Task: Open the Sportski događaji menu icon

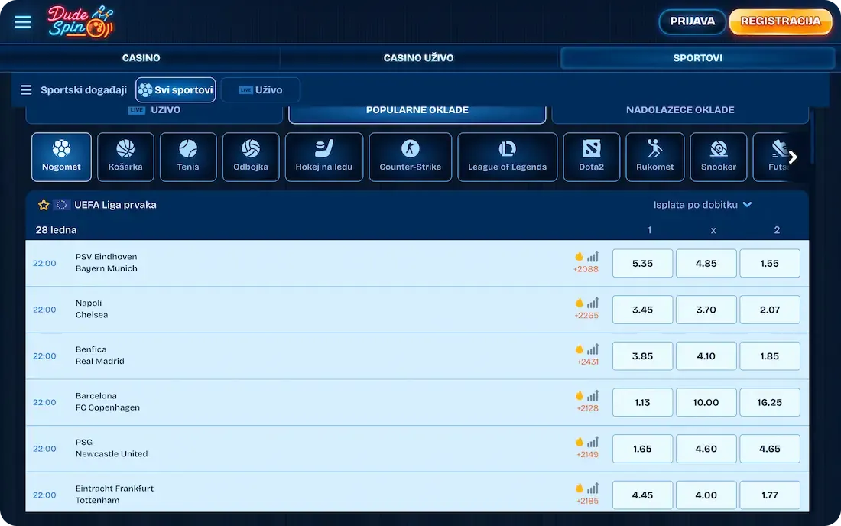Action: point(26,89)
